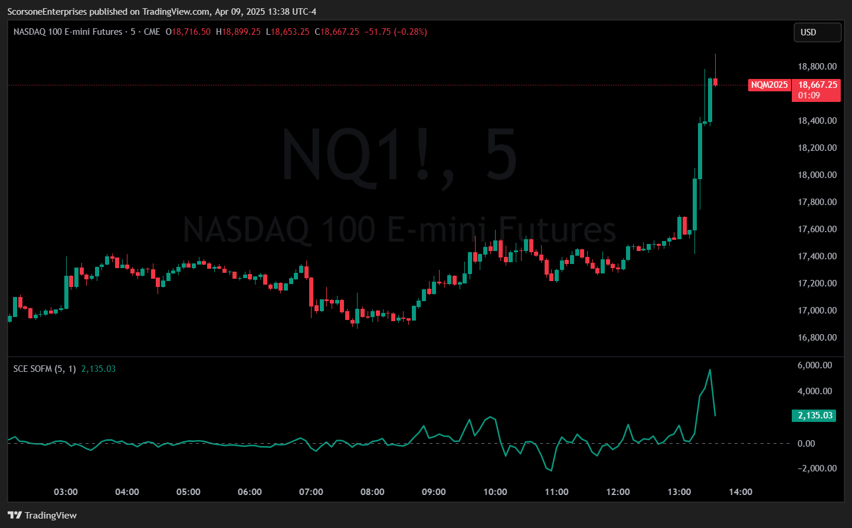Click the ScorsoneEnterprises published header text
The height and width of the screenshot is (528, 852).
pyautogui.click(x=162, y=11)
